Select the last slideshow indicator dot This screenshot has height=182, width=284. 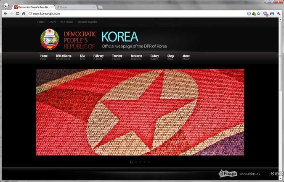[149, 161]
